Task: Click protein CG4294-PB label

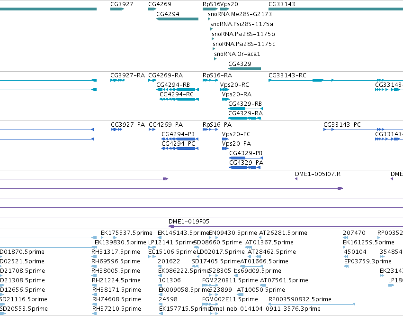Action: point(178,134)
